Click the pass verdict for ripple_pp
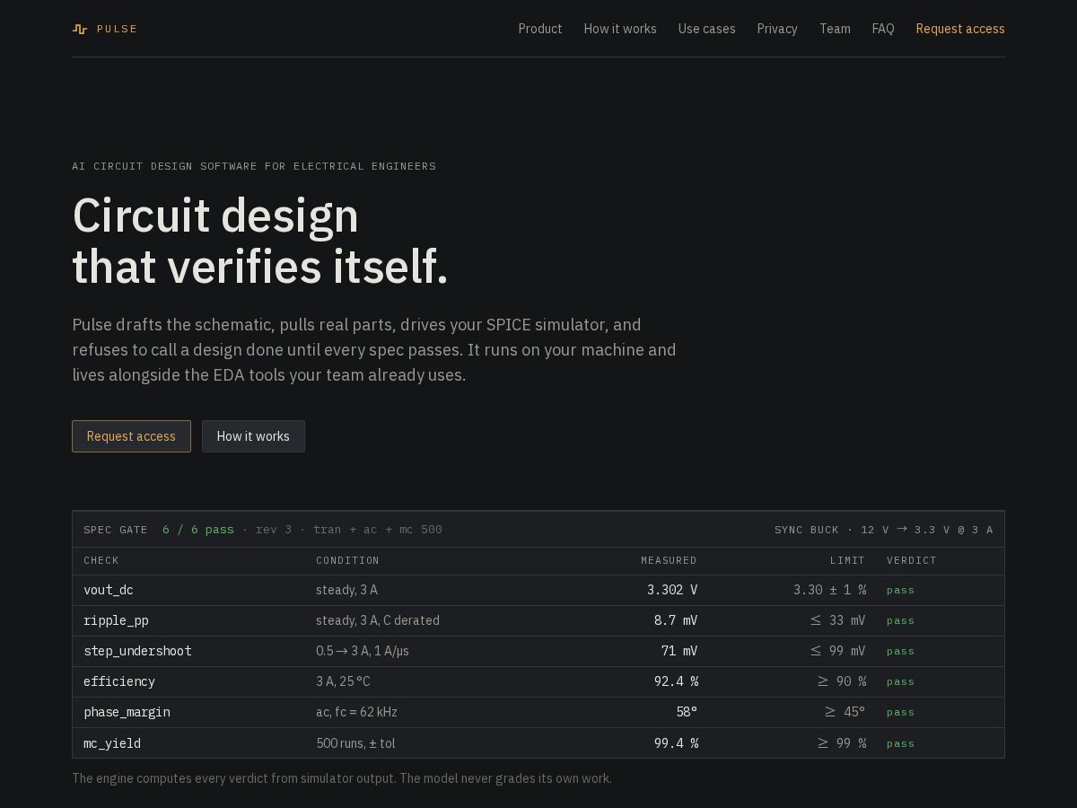The image size is (1077, 808). [901, 620]
